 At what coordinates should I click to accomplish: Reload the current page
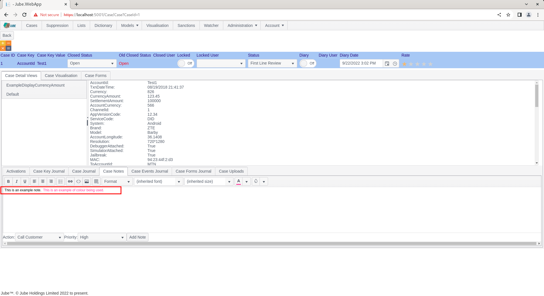pos(24,15)
